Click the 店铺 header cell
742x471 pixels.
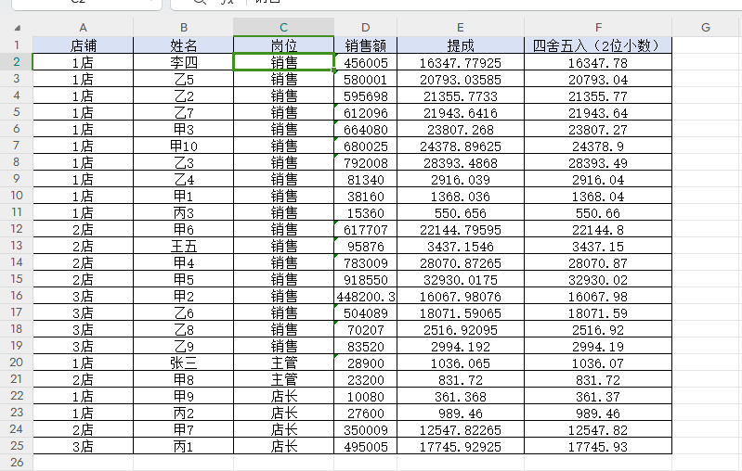pos(83,45)
